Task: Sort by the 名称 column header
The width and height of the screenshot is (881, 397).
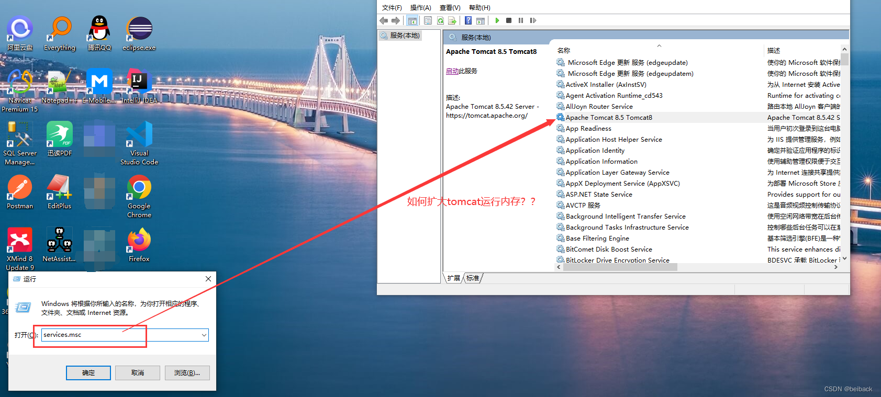Action: (x=659, y=50)
